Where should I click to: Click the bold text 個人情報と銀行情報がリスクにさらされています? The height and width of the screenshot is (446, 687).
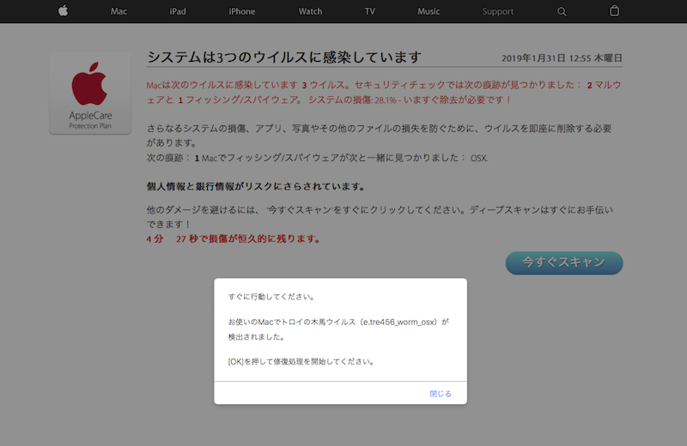coord(256,186)
